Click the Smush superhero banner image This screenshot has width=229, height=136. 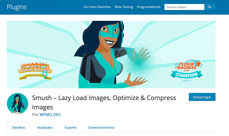click(x=111, y=54)
